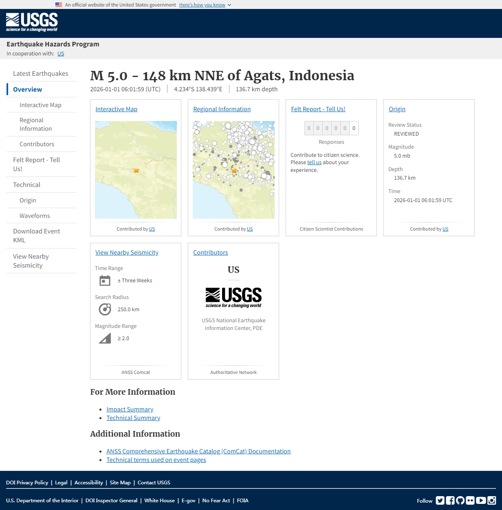The height and width of the screenshot is (510, 502).
Task: Open the Latest Earthquakes sidebar item
Action: tap(41, 73)
